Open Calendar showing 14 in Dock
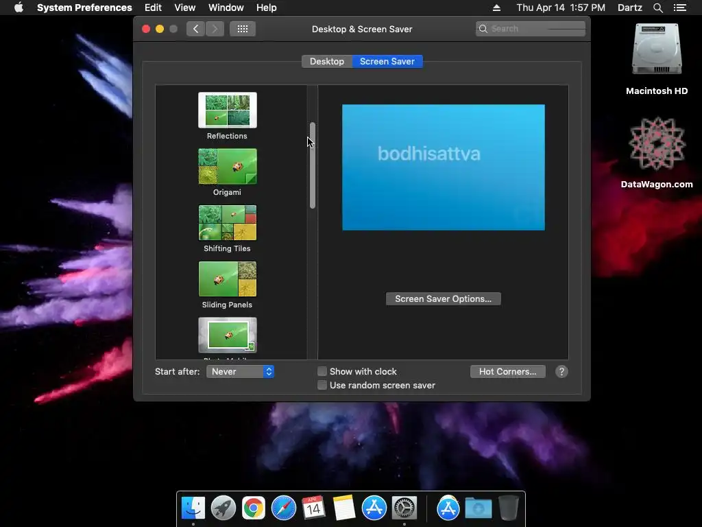 coord(313,508)
